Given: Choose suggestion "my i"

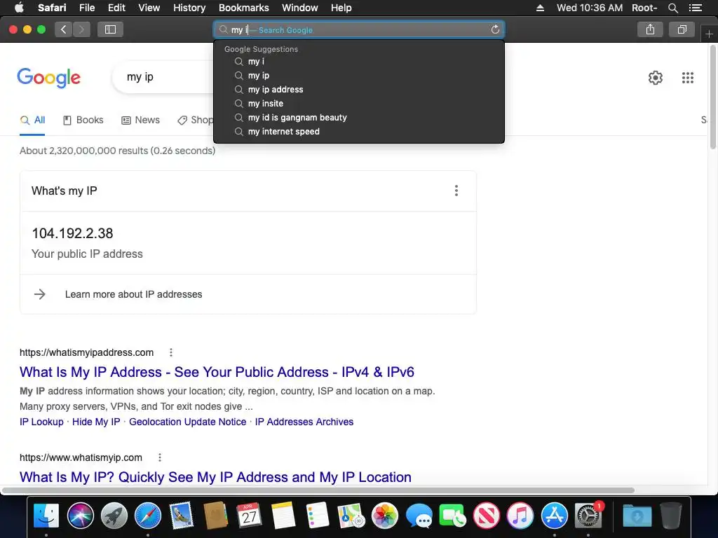Looking at the screenshot, I should coord(359,62).
